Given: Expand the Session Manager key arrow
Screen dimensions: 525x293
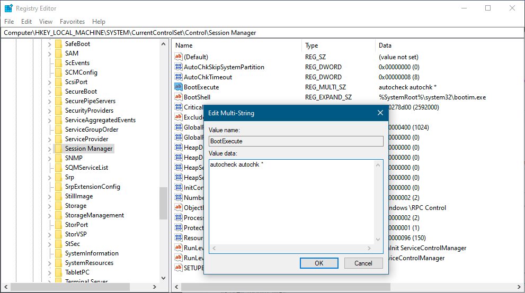Looking at the screenshot, I should (49, 149).
